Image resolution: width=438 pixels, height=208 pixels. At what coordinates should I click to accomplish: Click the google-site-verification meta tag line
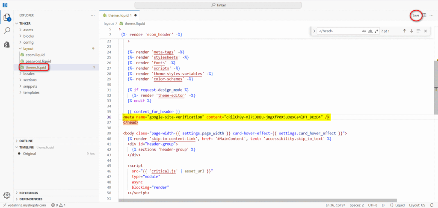point(227,117)
